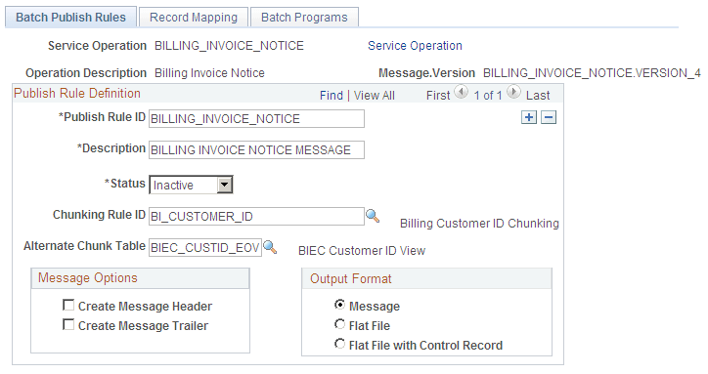Go to previous row arrow icon
The image size is (708, 374).
[461, 92]
